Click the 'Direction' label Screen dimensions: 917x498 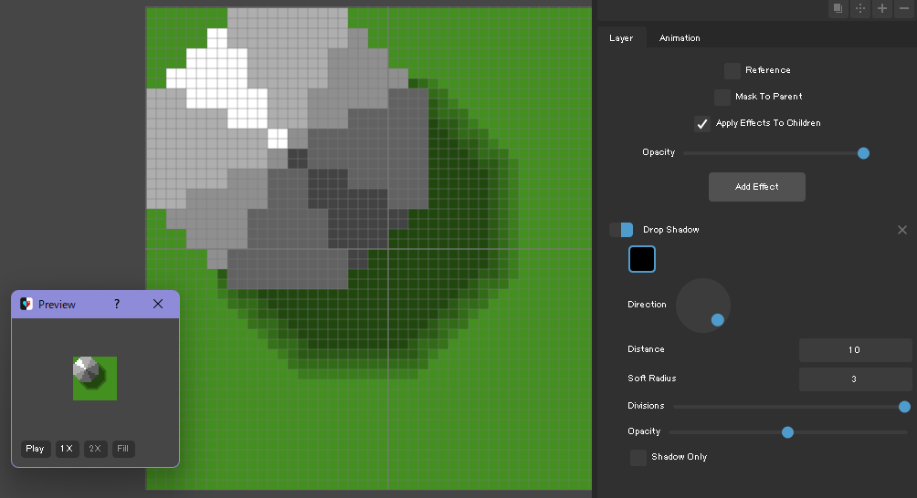[647, 305]
